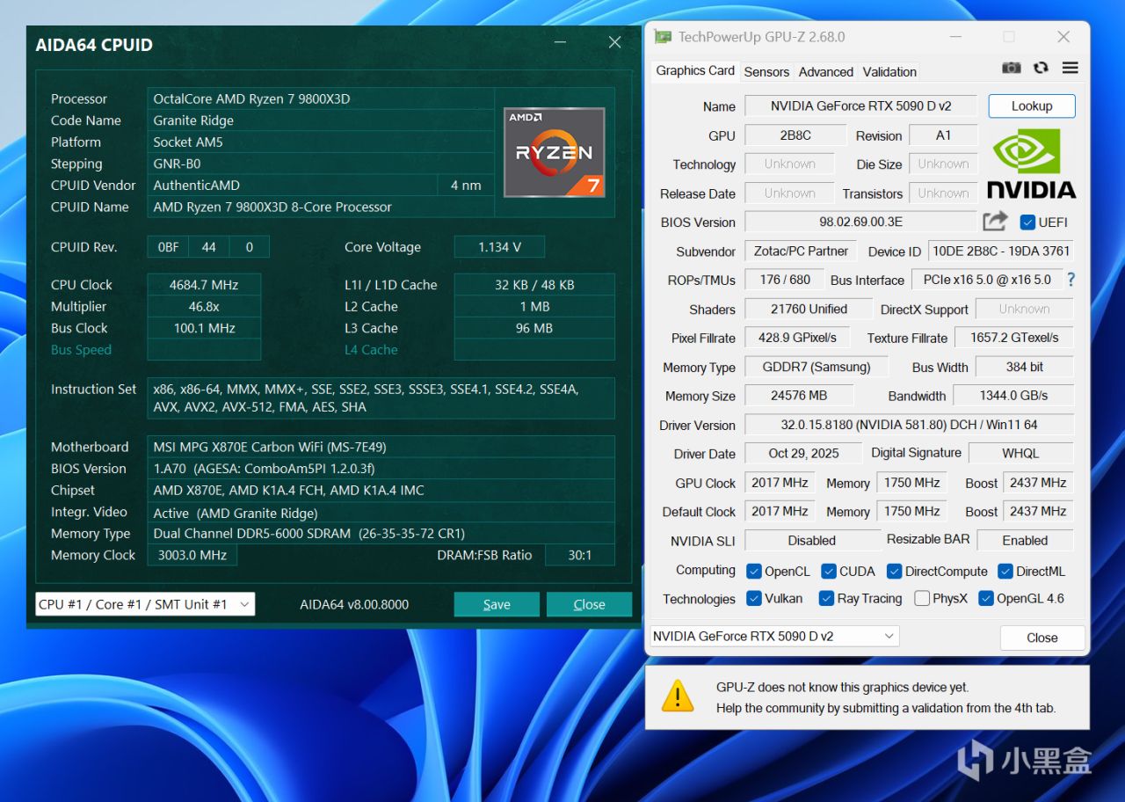Screen dimensions: 1125x802
Task: Click the Bus Clock value "100.1 MHz"
Action: [x=204, y=328]
